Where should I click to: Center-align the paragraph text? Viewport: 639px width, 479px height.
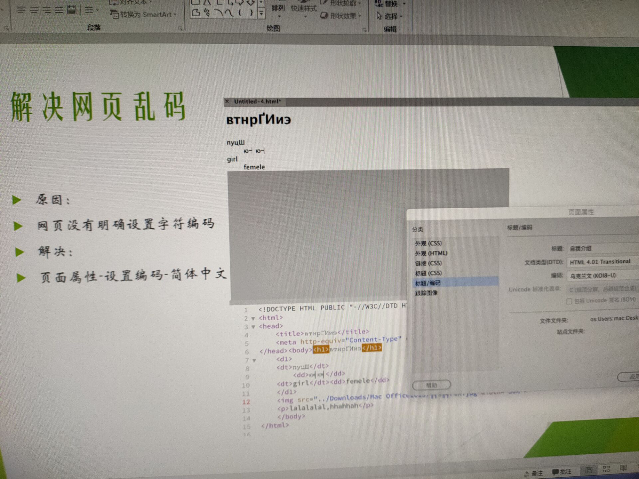tap(34, 10)
